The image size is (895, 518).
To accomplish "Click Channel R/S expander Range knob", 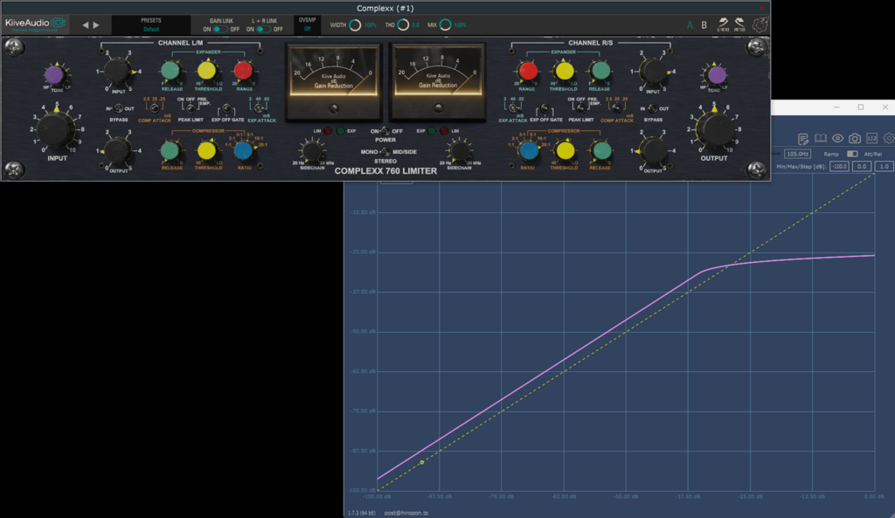I will coord(528,71).
